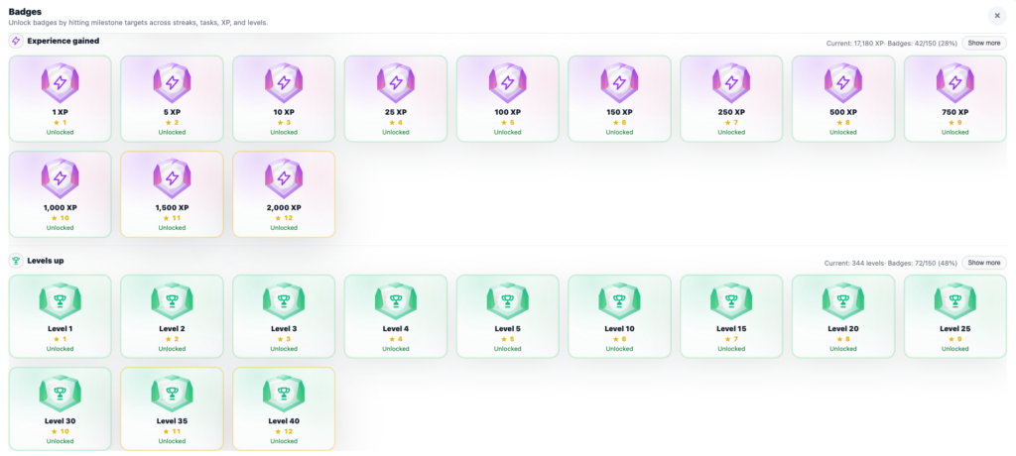Click the Experience gained section lightning icon

16,42
